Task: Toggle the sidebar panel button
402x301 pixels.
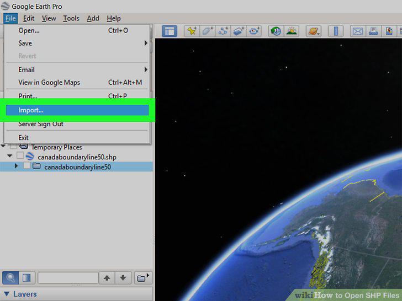Action: click(x=170, y=31)
